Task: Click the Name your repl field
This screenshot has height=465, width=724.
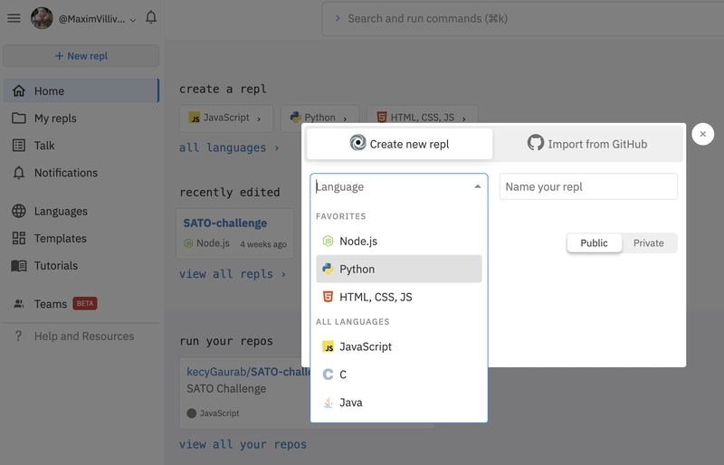Action: coord(588,186)
